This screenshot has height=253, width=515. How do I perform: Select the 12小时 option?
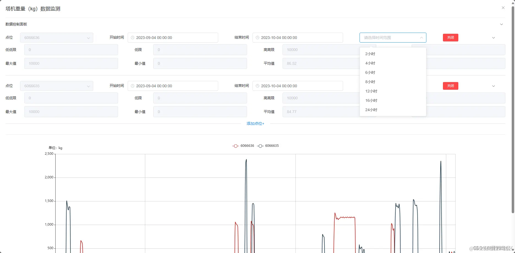393,91
